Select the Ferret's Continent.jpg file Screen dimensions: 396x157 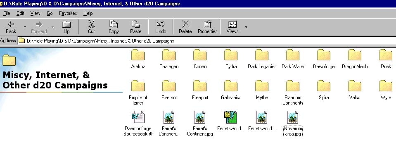pos(200,124)
